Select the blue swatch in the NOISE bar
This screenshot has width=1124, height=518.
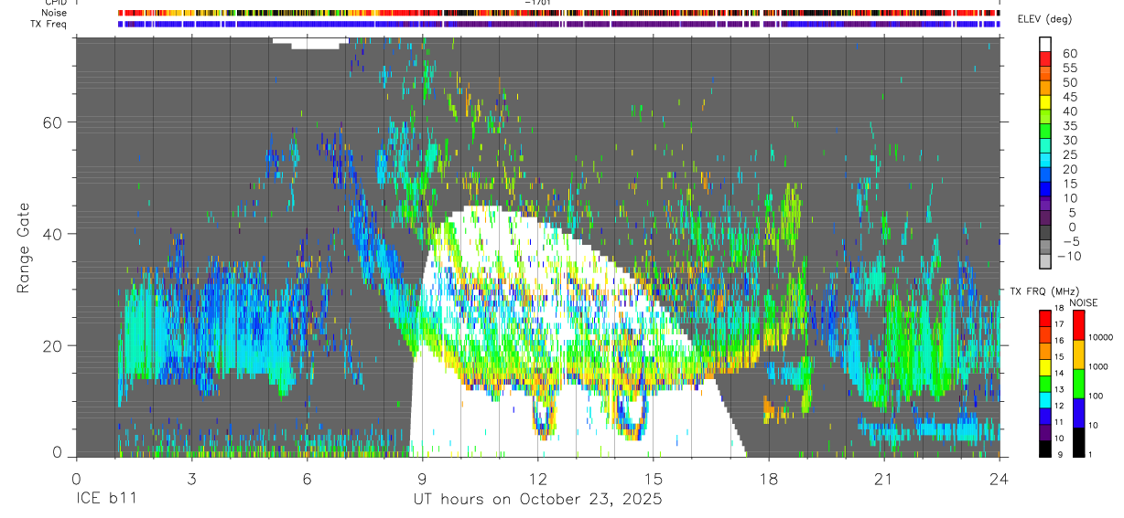[1078, 412]
